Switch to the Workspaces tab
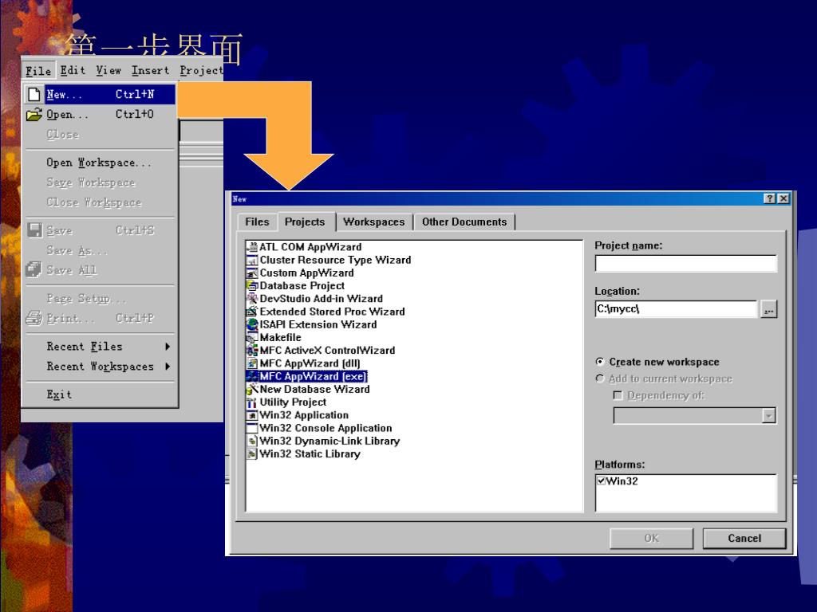 [373, 222]
